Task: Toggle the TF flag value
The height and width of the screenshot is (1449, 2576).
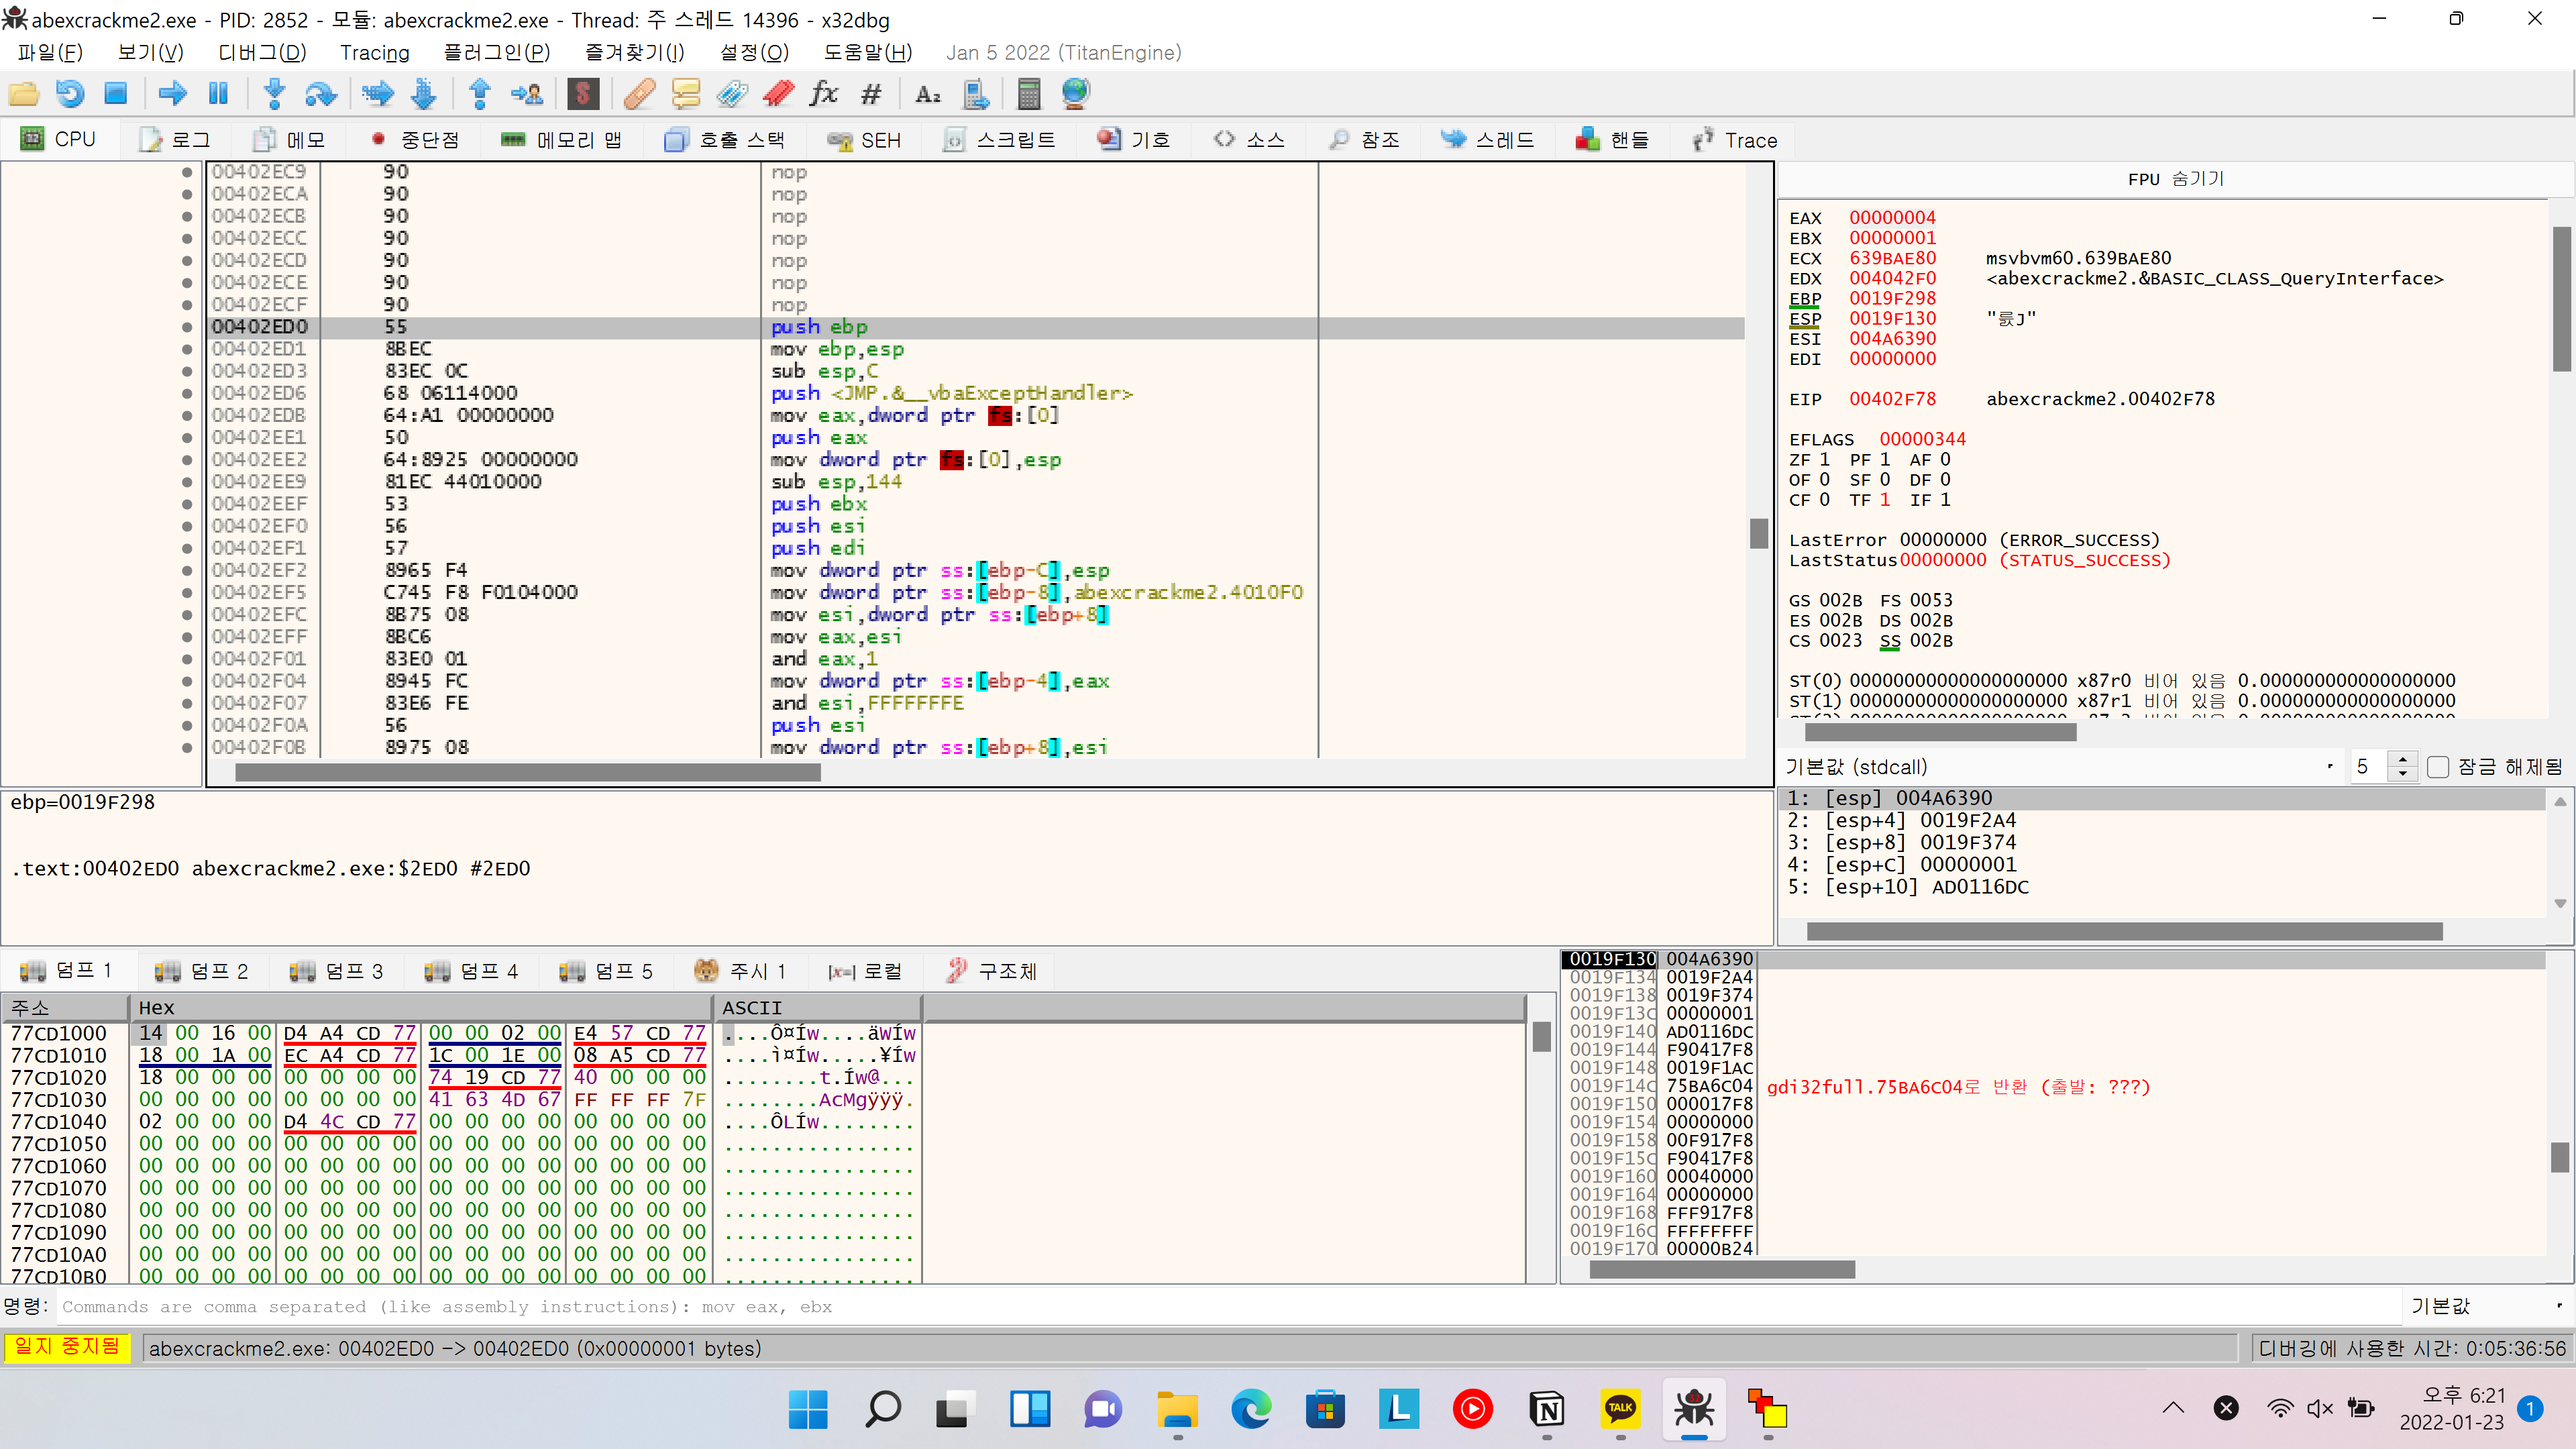Action: (x=1884, y=500)
